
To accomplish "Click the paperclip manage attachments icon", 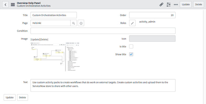I will click(x=161, y=4).
